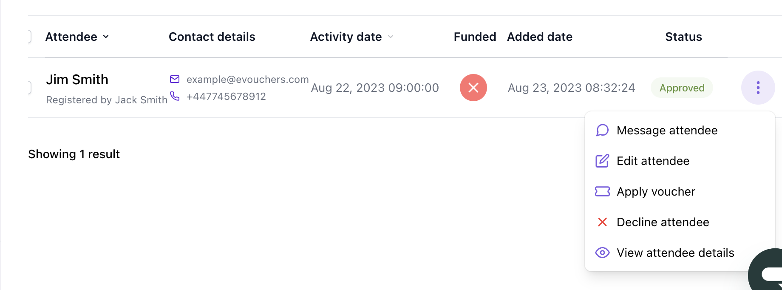The width and height of the screenshot is (782, 290).
Task: Click the red decline X icon
Action: click(x=602, y=222)
